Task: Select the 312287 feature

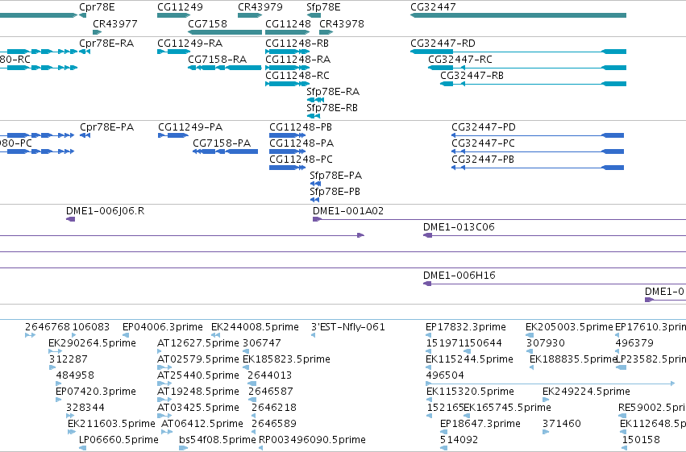Action: (x=52, y=367)
